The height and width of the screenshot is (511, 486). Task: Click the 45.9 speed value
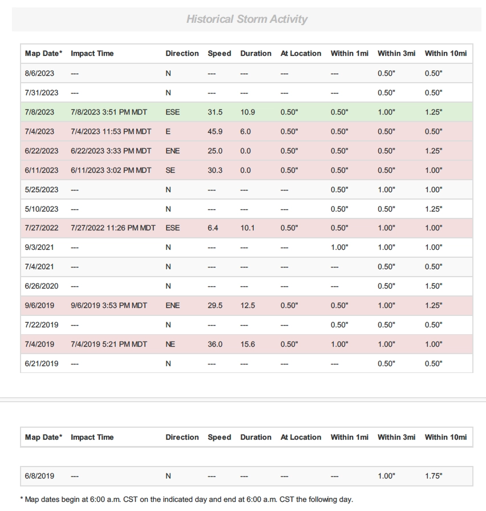click(x=215, y=132)
